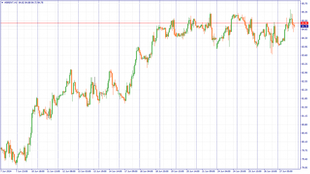Viewport: 310px width, 174px height.
Task: Click the 83.60 price axis label
Action: point(304,55)
